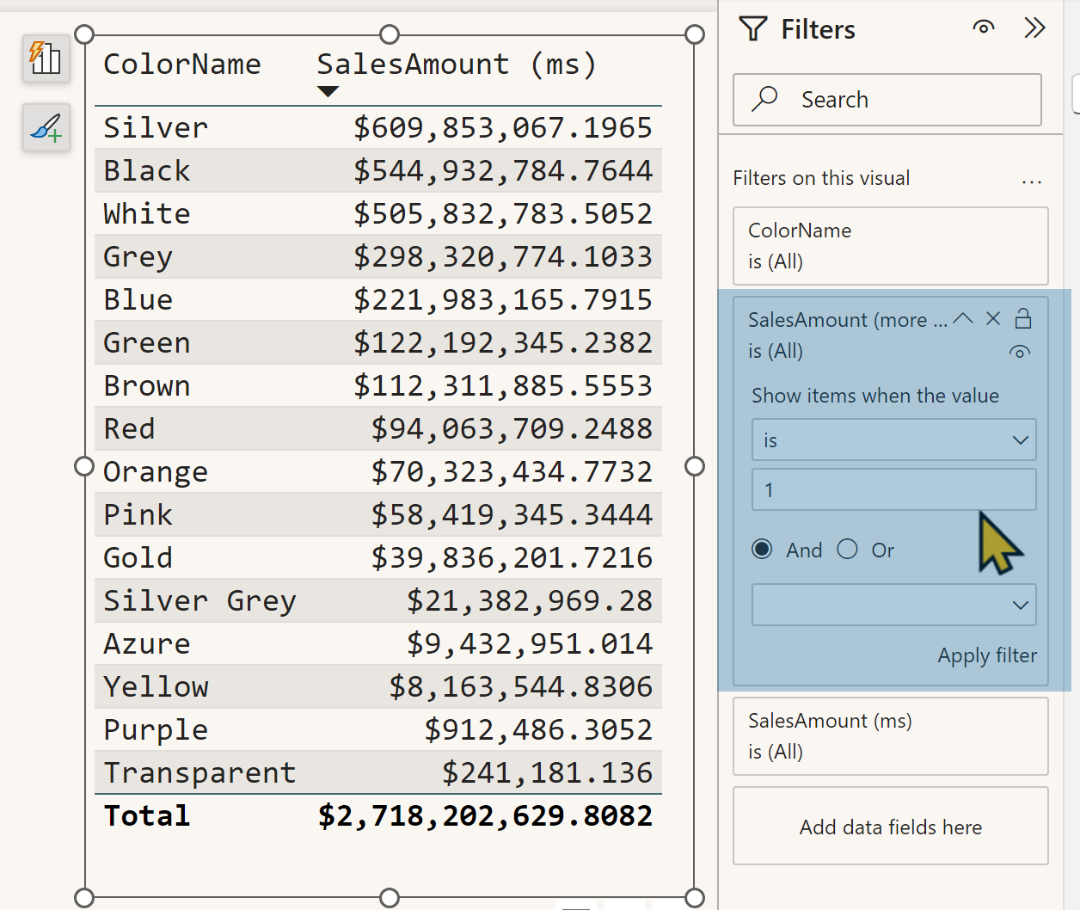The width and height of the screenshot is (1080, 910).
Task: Click the value $544,932,784.7644
Action: click(503, 170)
